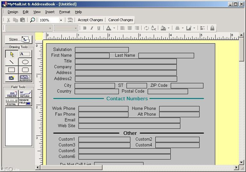Click the Cancel Changes button

point(121,20)
